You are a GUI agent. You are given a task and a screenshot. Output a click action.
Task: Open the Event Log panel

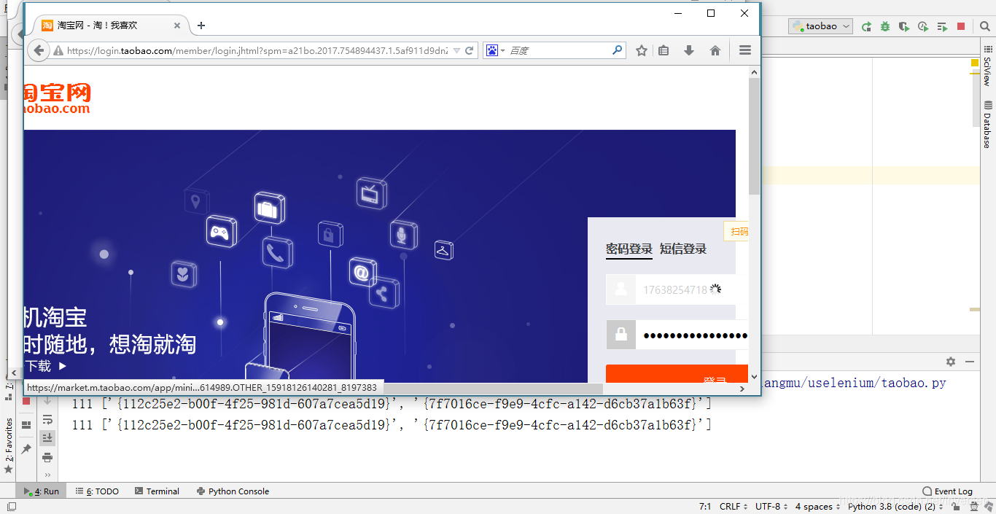[947, 491]
